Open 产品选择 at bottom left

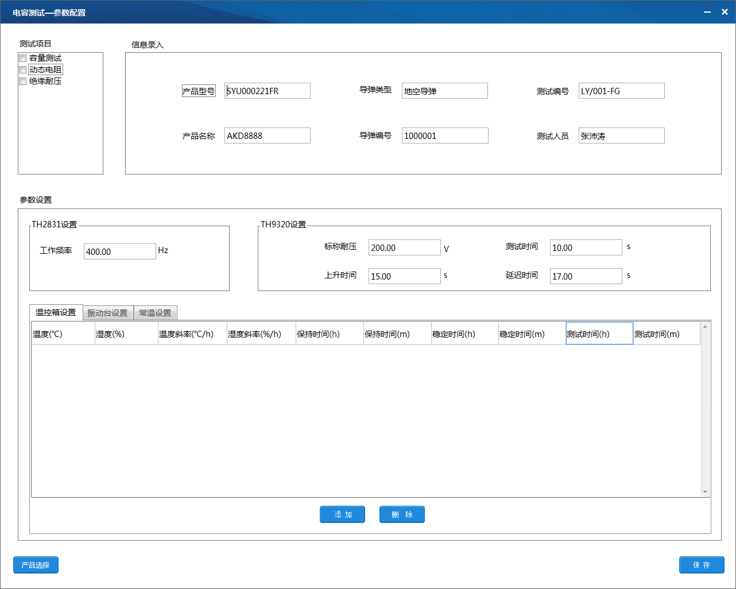[x=36, y=565]
